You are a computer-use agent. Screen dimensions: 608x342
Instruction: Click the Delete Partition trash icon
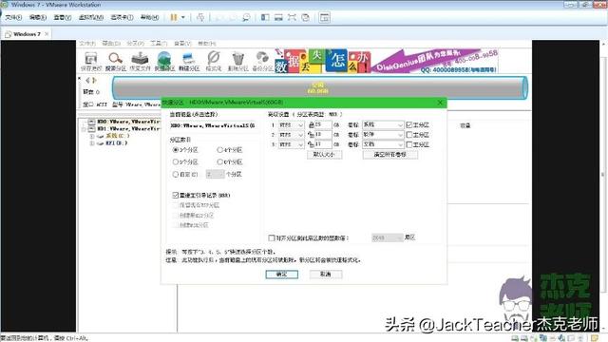click(237, 61)
